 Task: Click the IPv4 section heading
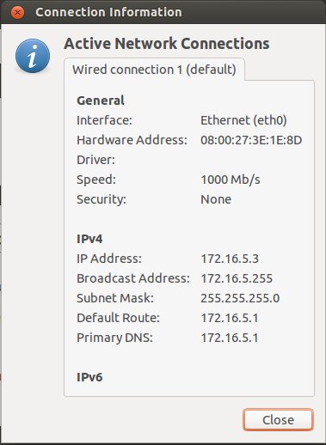[89, 239]
